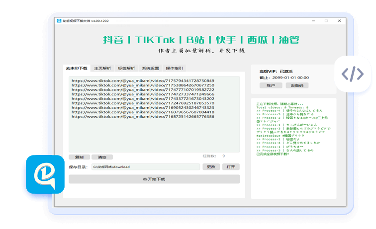
Task: Switch to the 去水印下载 tab
Action: coord(77,68)
